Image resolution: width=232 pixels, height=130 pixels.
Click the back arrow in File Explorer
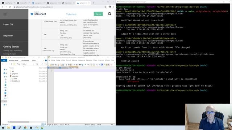pos(3,64)
